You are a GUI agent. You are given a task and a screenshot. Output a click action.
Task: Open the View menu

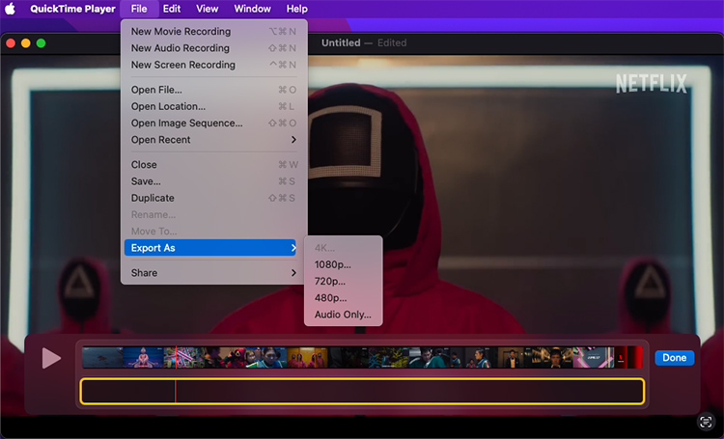click(207, 9)
